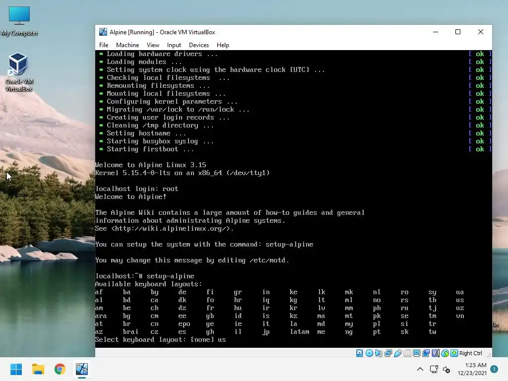Open the shared folders status icon

coord(407,353)
